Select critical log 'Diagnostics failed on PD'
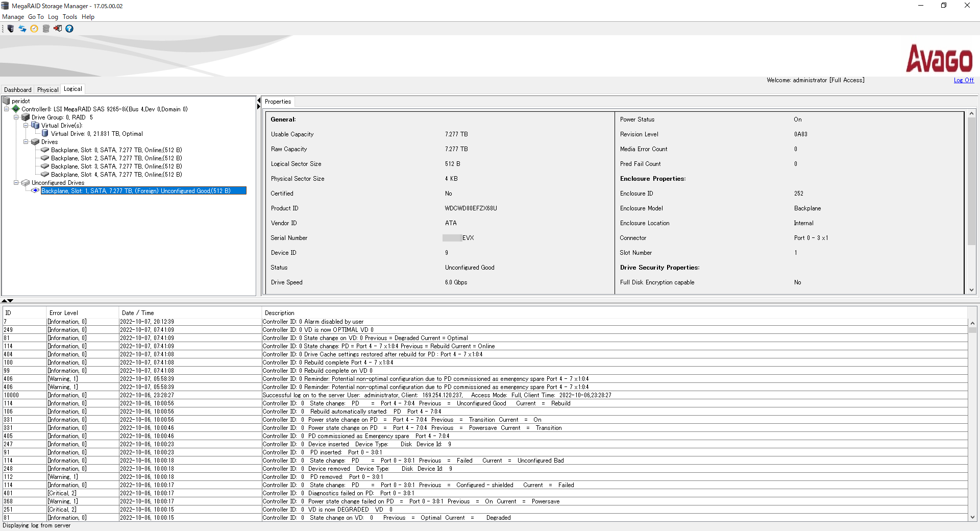This screenshot has height=531, width=980. coord(485,493)
